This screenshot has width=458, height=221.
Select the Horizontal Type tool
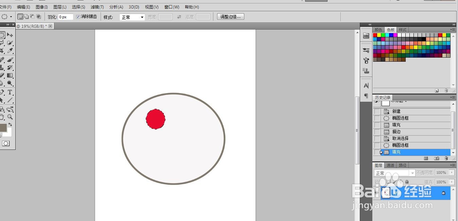point(10,92)
